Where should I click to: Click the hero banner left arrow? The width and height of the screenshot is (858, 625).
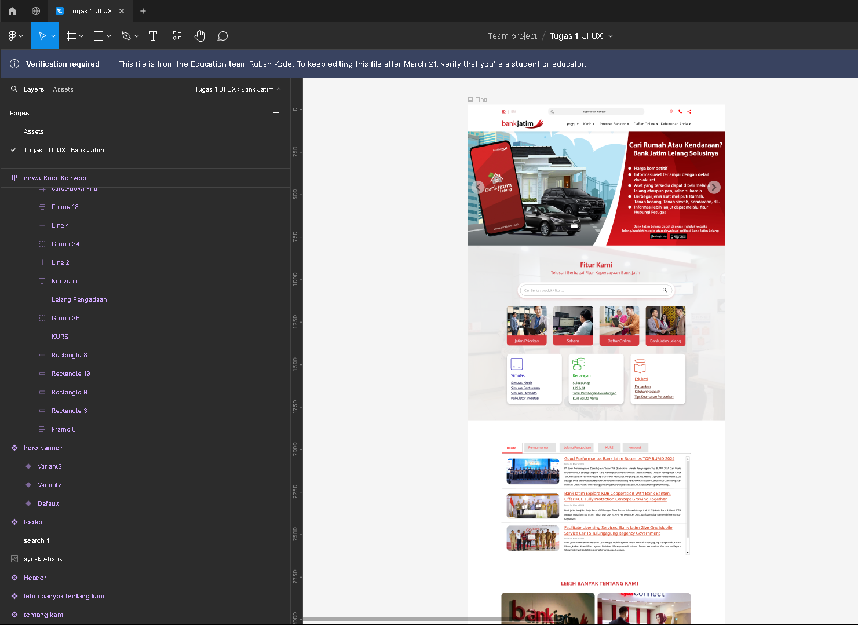pos(478,187)
